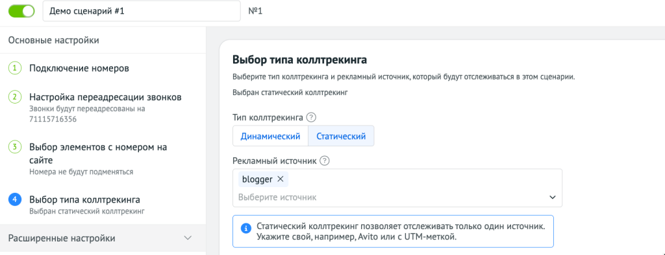665x255 pixels.
Task: Click the 'Тип коллтрекинга' label
Action: click(x=268, y=117)
